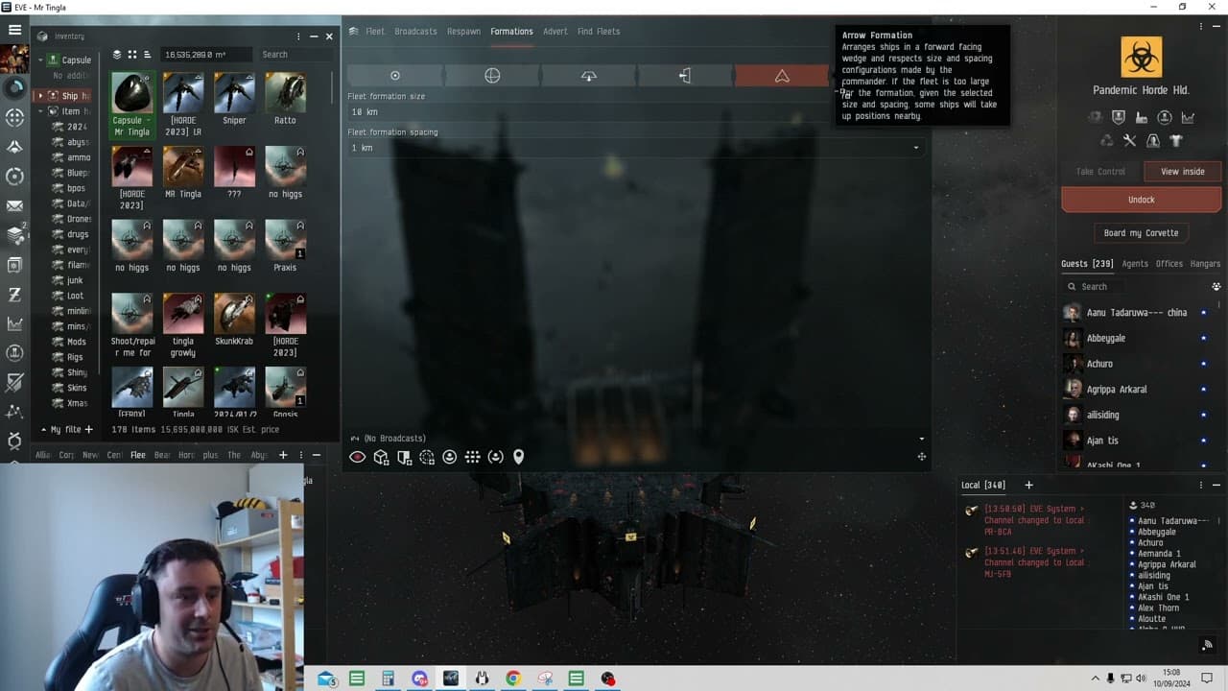Open the Inventory window options menu

(x=298, y=36)
